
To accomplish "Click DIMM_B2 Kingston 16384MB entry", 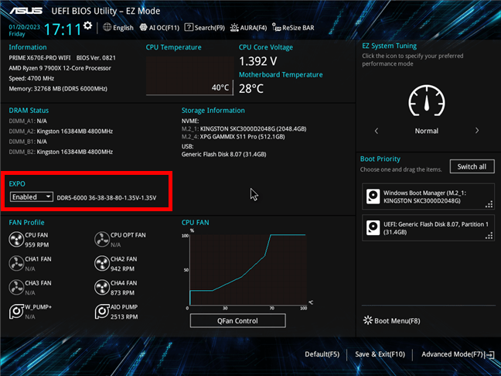I will tap(61, 152).
